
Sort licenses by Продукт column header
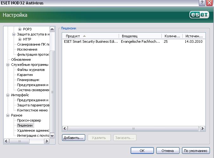[73, 36]
